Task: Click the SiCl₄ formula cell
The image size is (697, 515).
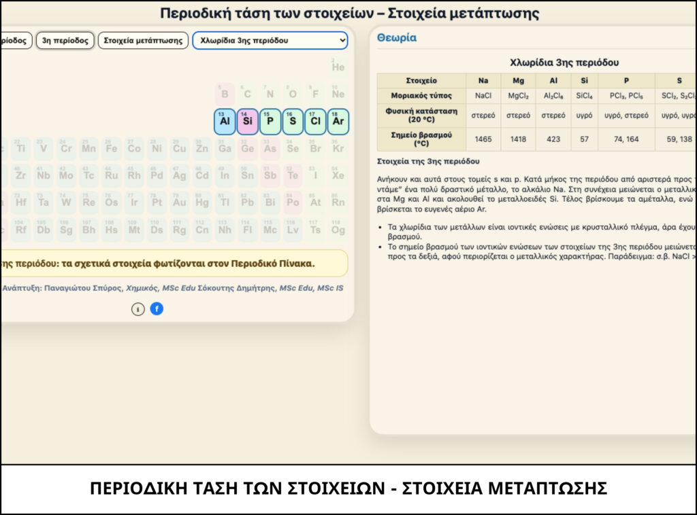Action: coord(585,96)
